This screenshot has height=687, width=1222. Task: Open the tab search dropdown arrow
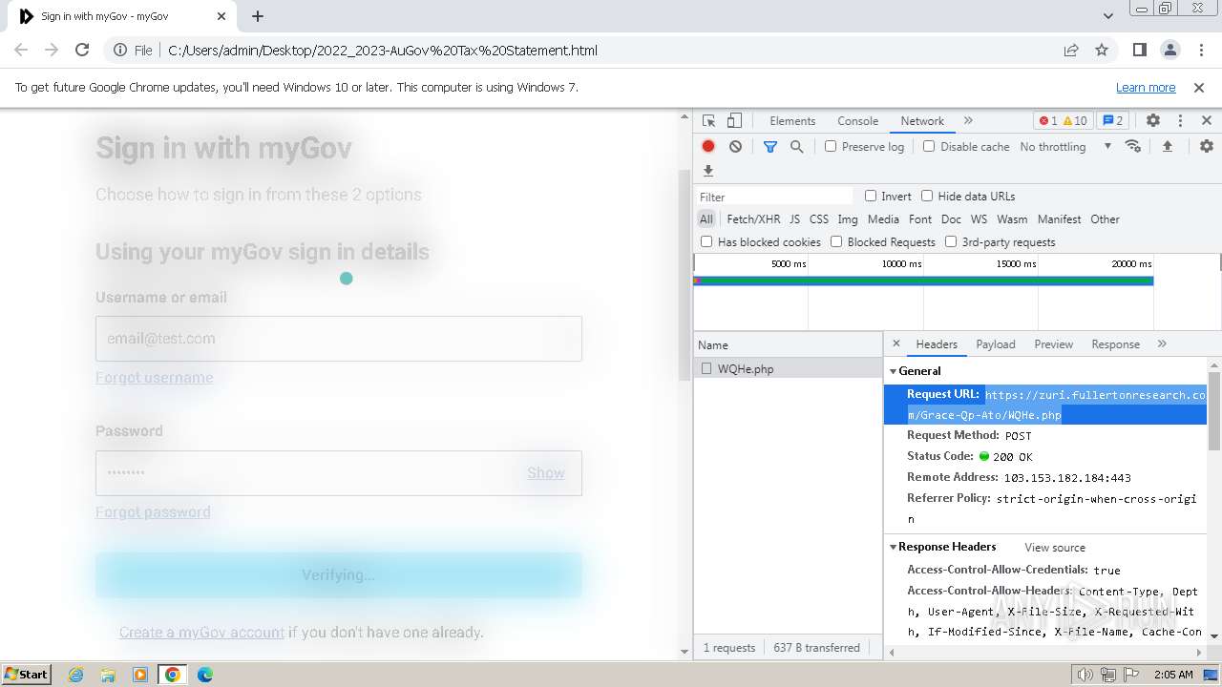[x=1108, y=16]
